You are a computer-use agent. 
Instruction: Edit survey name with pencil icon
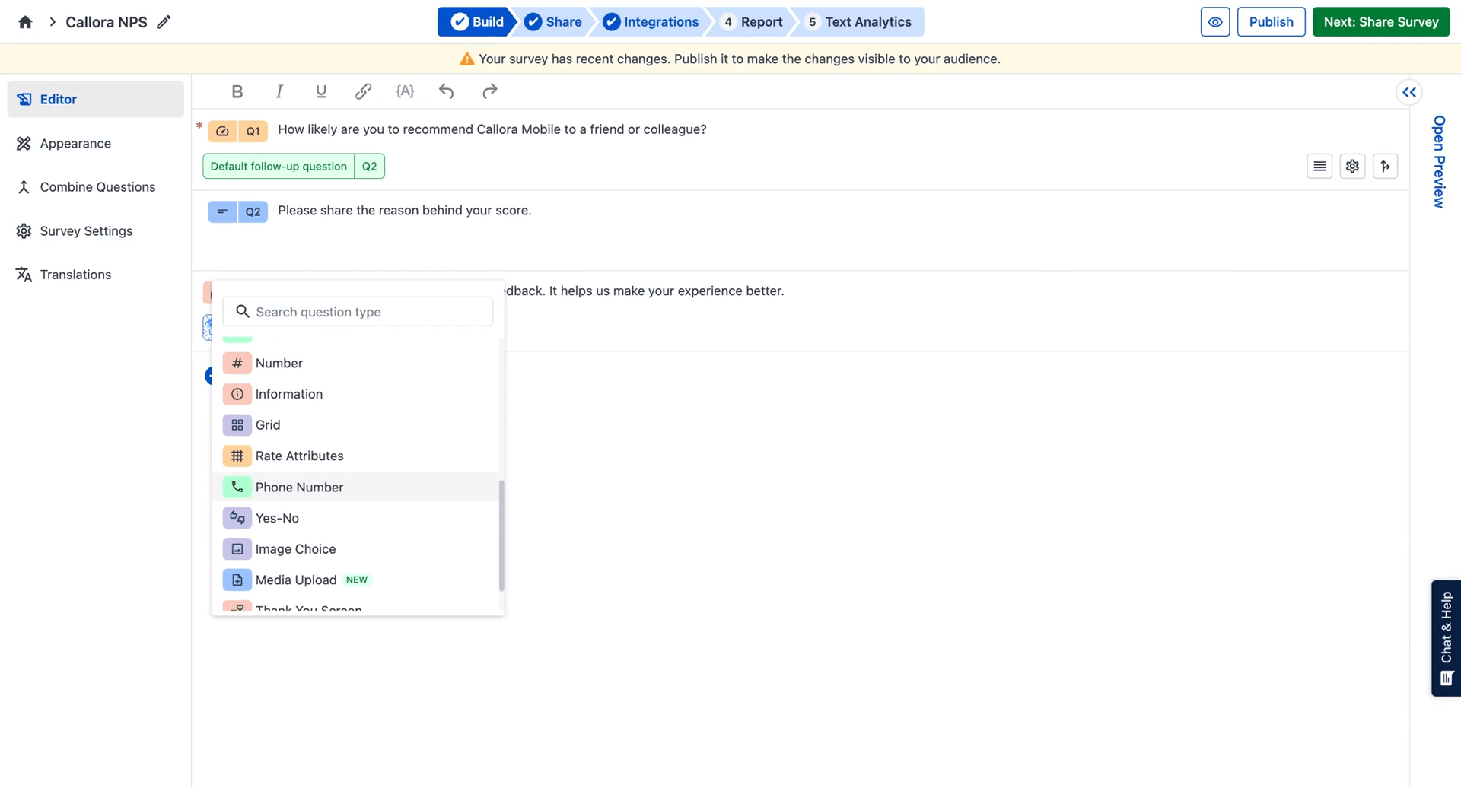[164, 22]
